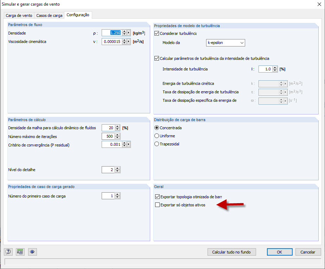Switch to the Casos de carga tab

coord(49,15)
